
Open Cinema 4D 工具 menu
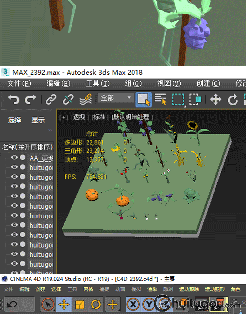(72, 289)
